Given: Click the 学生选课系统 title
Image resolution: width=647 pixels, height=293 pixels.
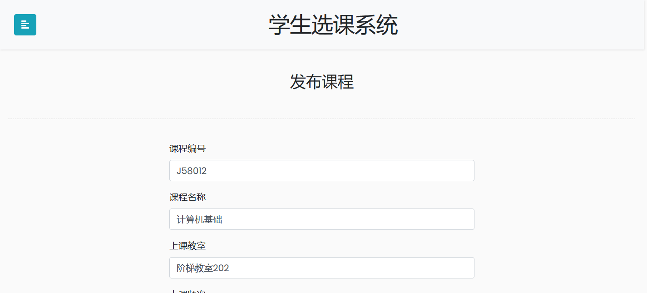Looking at the screenshot, I should click(333, 25).
